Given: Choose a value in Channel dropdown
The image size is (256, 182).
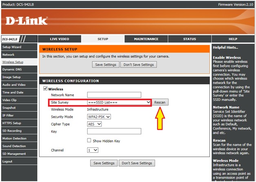Looking at the screenshot, I should [93, 150].
